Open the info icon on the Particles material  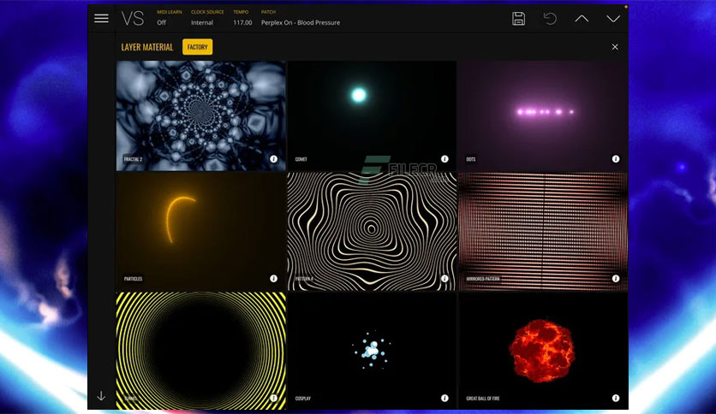274,279
